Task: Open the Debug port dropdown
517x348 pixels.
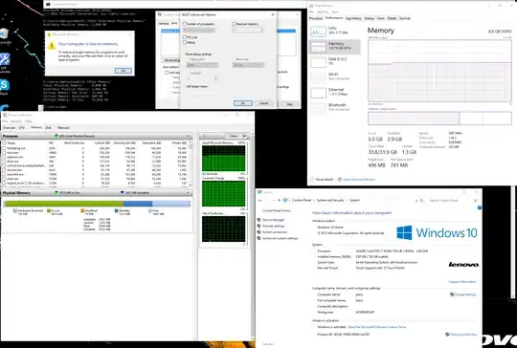Action: coord(202,65)
